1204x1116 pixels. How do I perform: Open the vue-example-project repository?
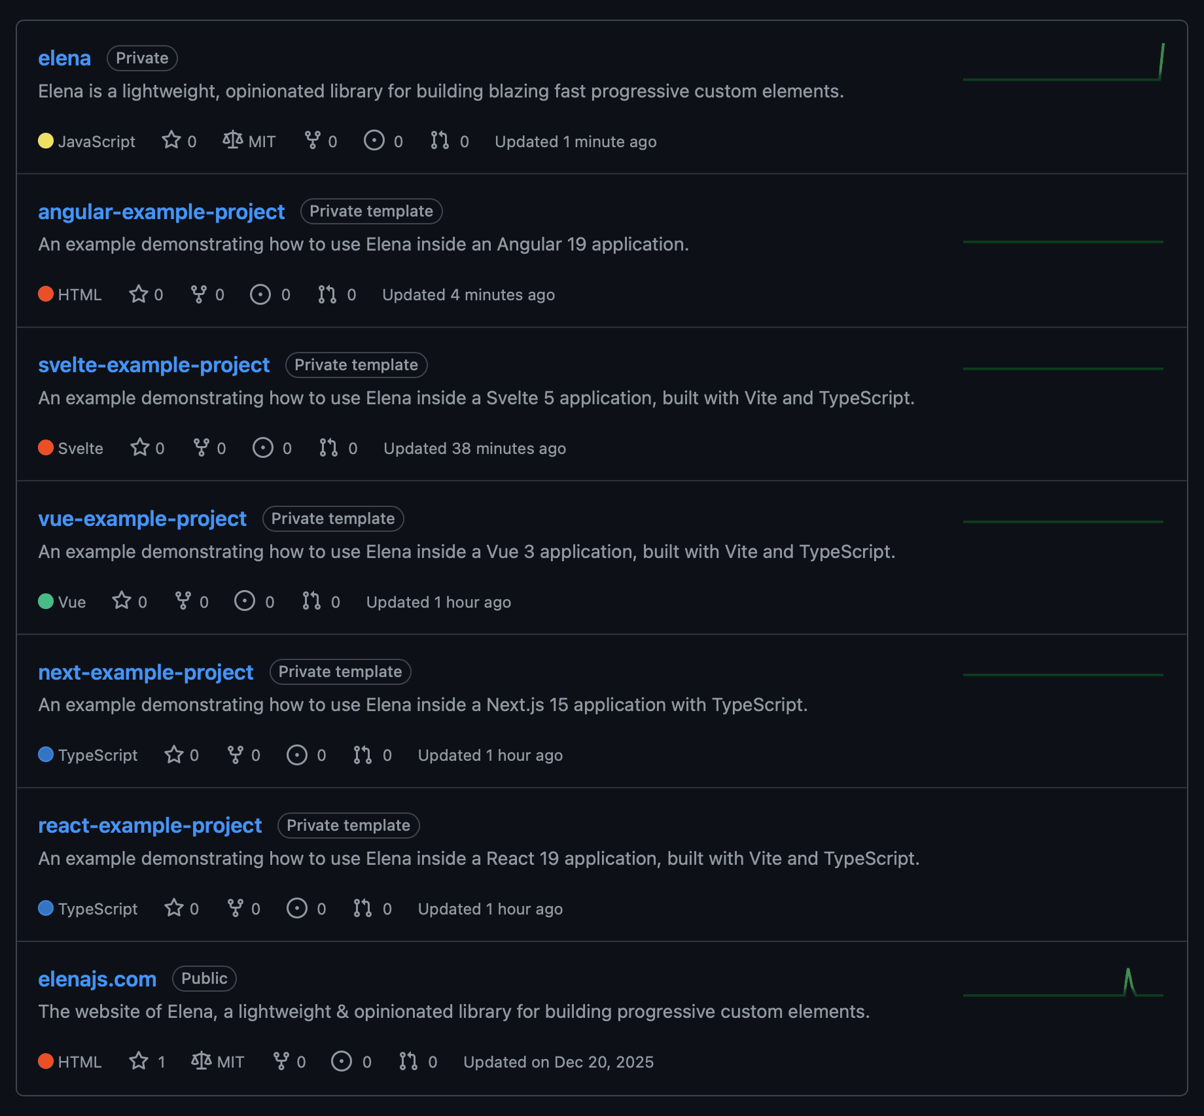tap(142, 519)
